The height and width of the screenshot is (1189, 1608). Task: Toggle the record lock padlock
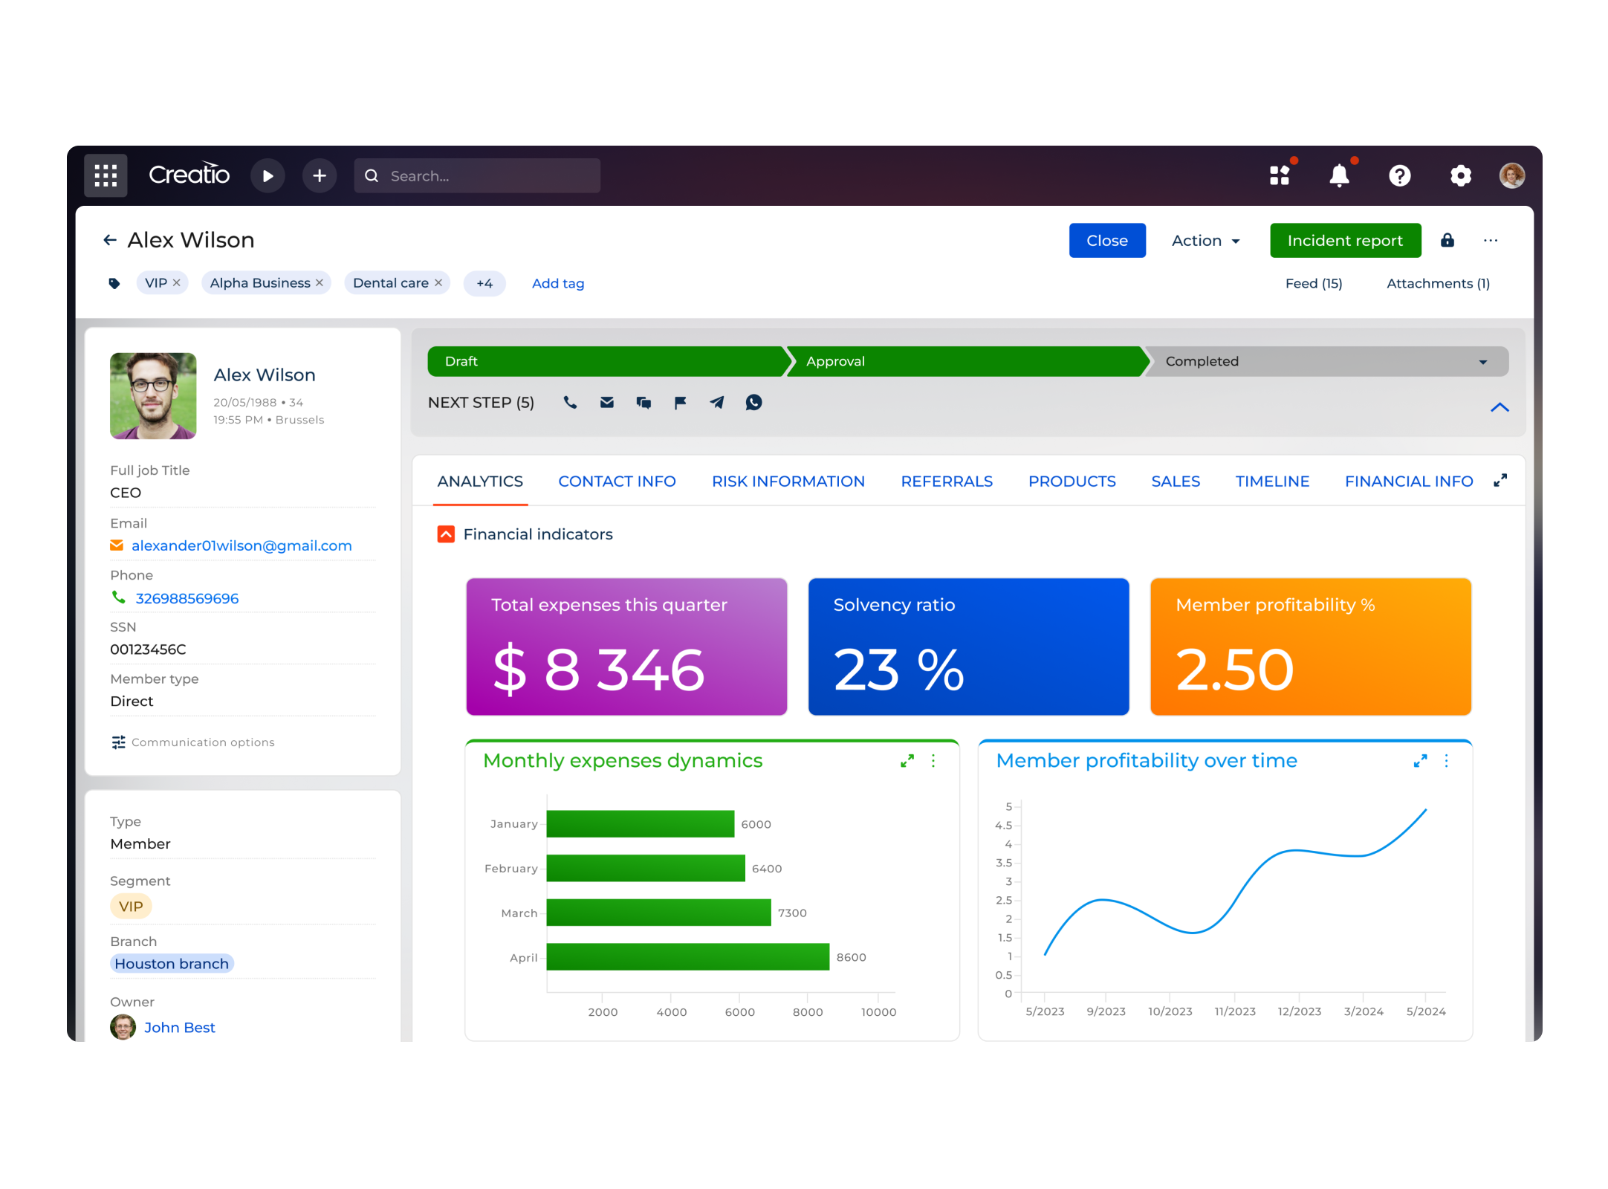point(1447,240)
